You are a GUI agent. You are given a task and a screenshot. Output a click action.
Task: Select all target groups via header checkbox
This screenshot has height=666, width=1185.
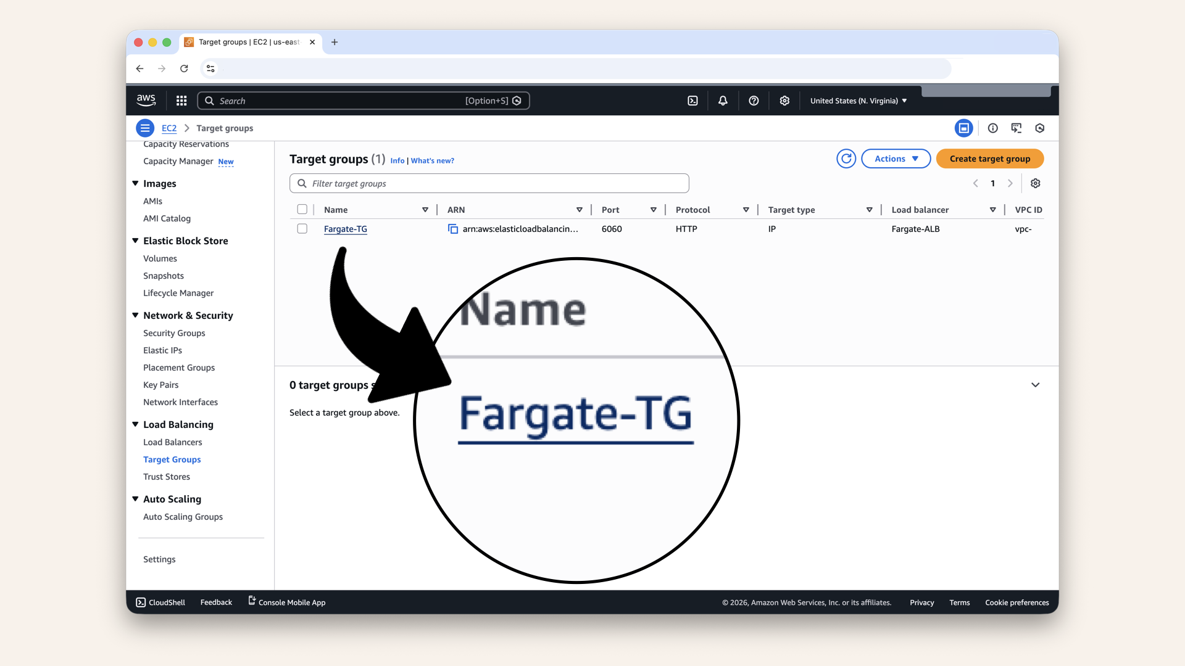pos(302,209)
